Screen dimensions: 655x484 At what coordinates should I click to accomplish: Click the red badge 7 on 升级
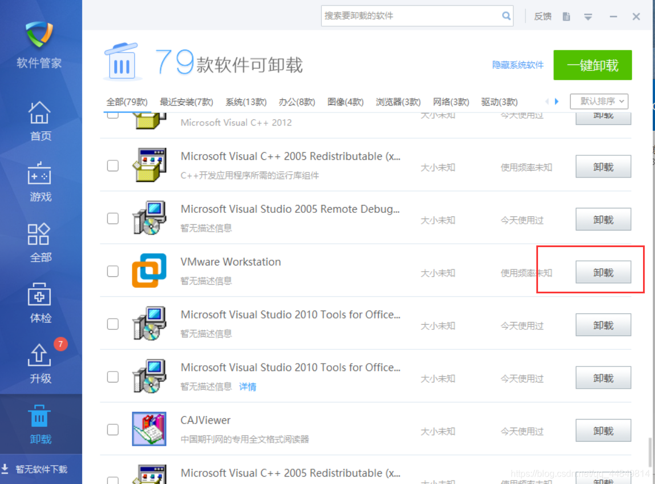(x=60, y=344)
